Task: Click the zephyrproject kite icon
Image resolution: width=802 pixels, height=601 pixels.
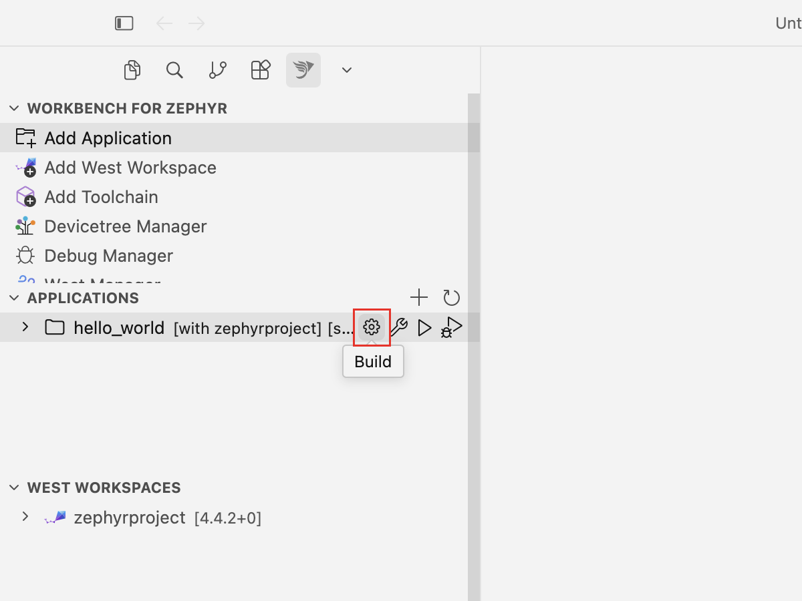Action: click(x=55, y=517)
